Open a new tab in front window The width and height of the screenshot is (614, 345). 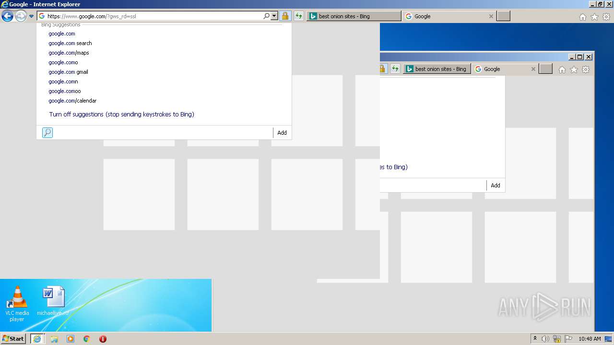point(503,16)
